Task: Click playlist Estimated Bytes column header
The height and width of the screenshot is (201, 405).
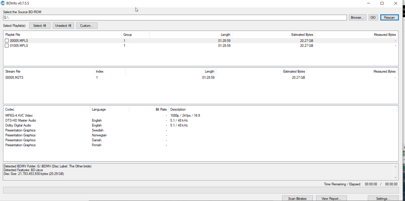Action: pos(273,35)
